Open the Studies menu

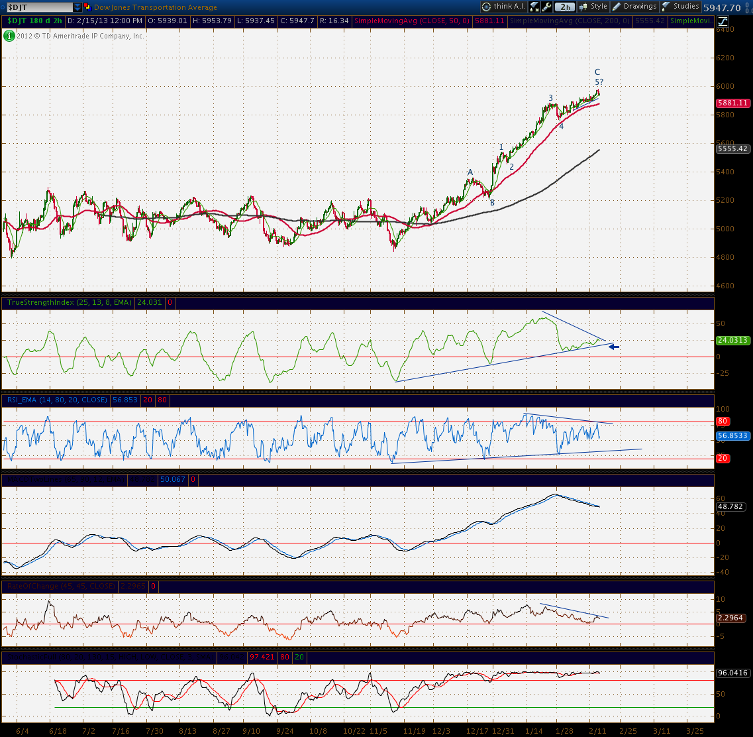(681, 7)
